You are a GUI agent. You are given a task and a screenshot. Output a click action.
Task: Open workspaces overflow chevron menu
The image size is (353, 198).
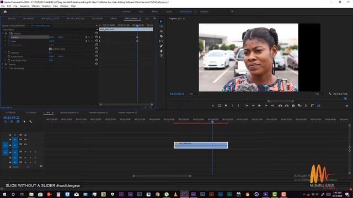(x=232, y=12)
